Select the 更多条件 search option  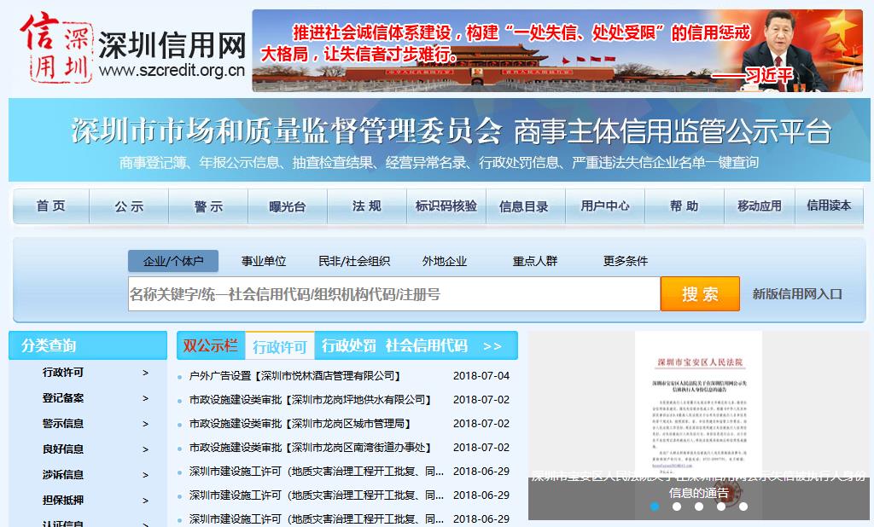click(626, 261)
